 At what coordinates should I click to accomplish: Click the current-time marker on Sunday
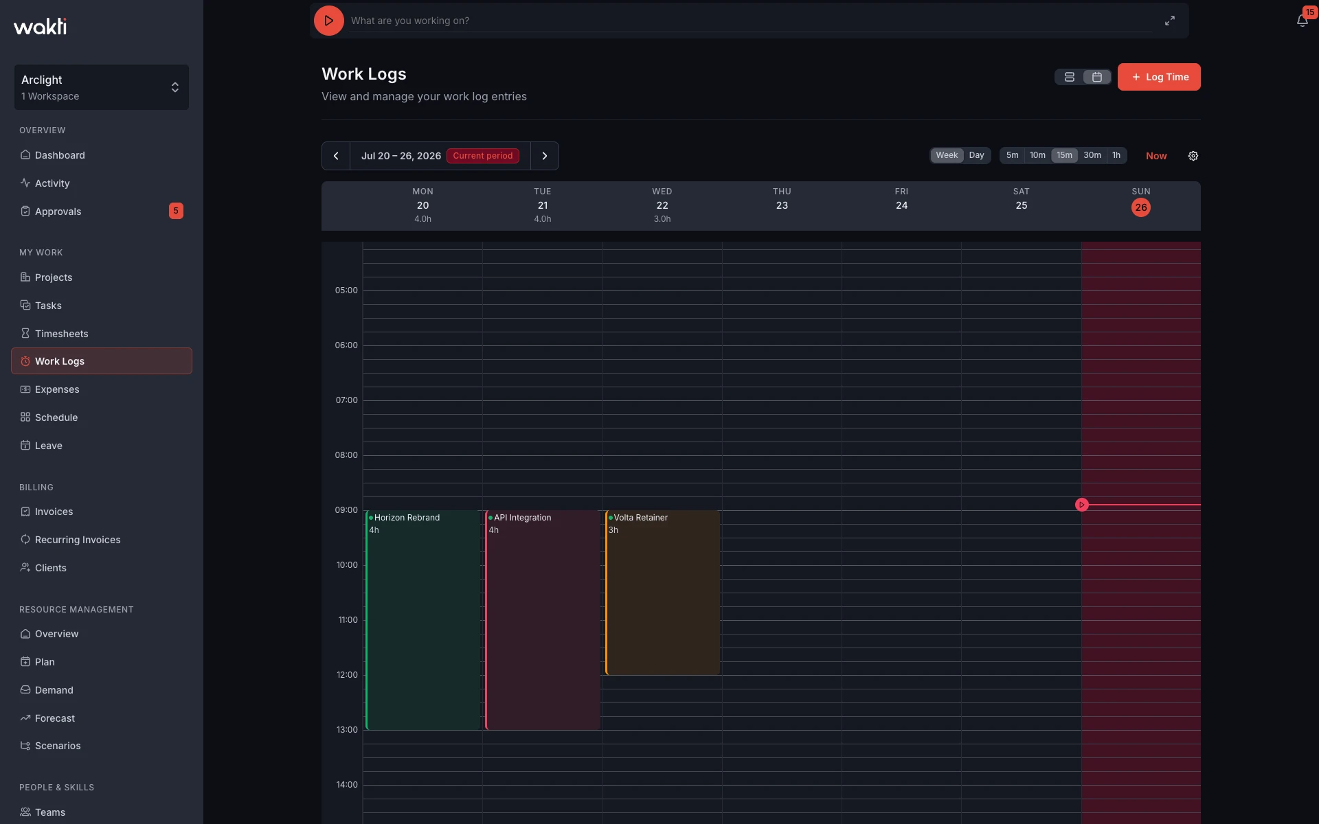(x=1081, y=505)
